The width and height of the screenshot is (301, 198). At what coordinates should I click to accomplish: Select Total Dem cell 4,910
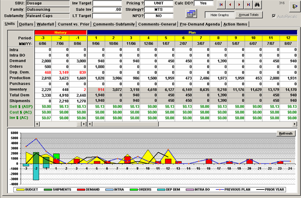point(60,96)
